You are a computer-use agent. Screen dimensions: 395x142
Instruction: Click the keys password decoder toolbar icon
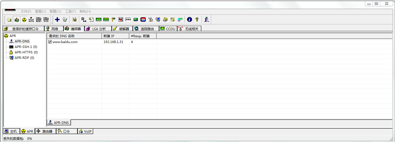(x=113, y=19)
